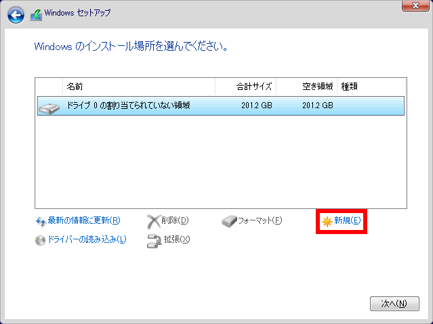Click the back arrow button
The width and height of the screenshot is (433, 324).
[x=16, y=14]
